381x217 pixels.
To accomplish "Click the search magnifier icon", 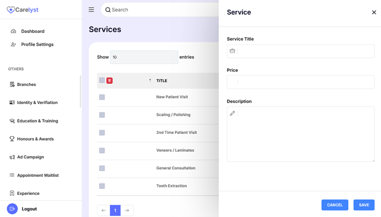I will tap(107, 10).
